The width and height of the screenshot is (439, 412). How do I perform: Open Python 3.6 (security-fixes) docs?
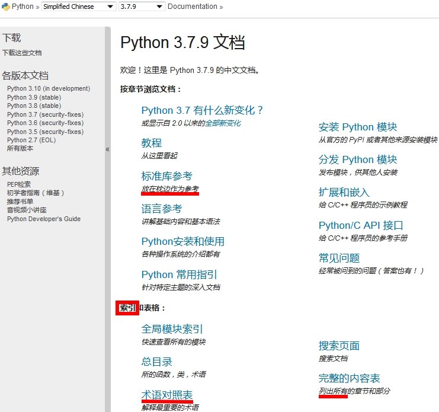46,123
